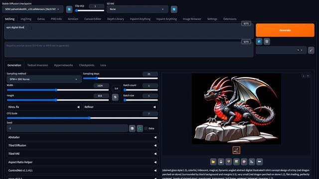Screen dimensions: 319x179
Task: Refresh the Stable Diffusion checkpoint list
Action: (x=69, y=9)
